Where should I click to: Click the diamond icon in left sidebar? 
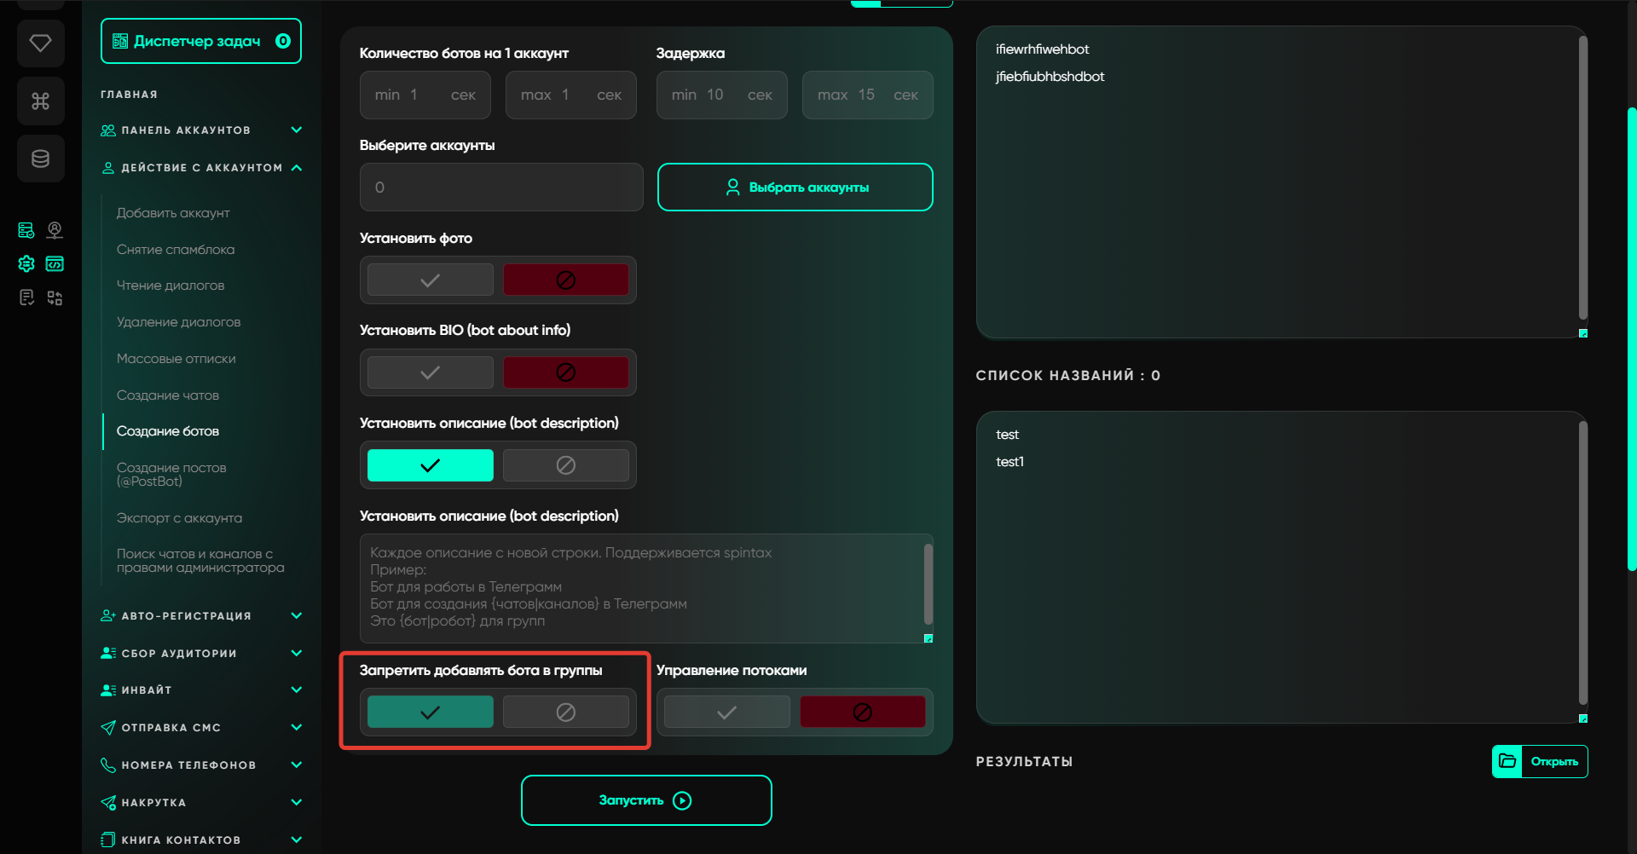40,43
